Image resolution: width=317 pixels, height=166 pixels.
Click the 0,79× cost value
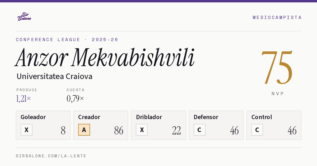[75, 99]
